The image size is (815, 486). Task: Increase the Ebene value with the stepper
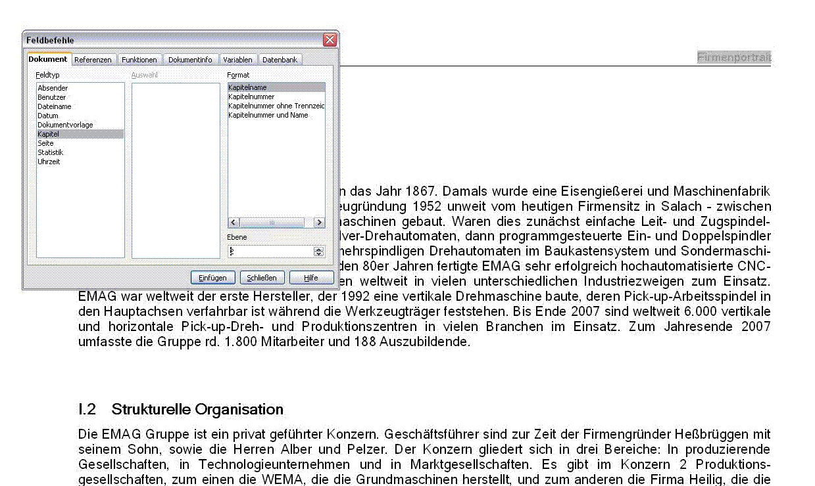pyautogui.click(x=318, y=248)
